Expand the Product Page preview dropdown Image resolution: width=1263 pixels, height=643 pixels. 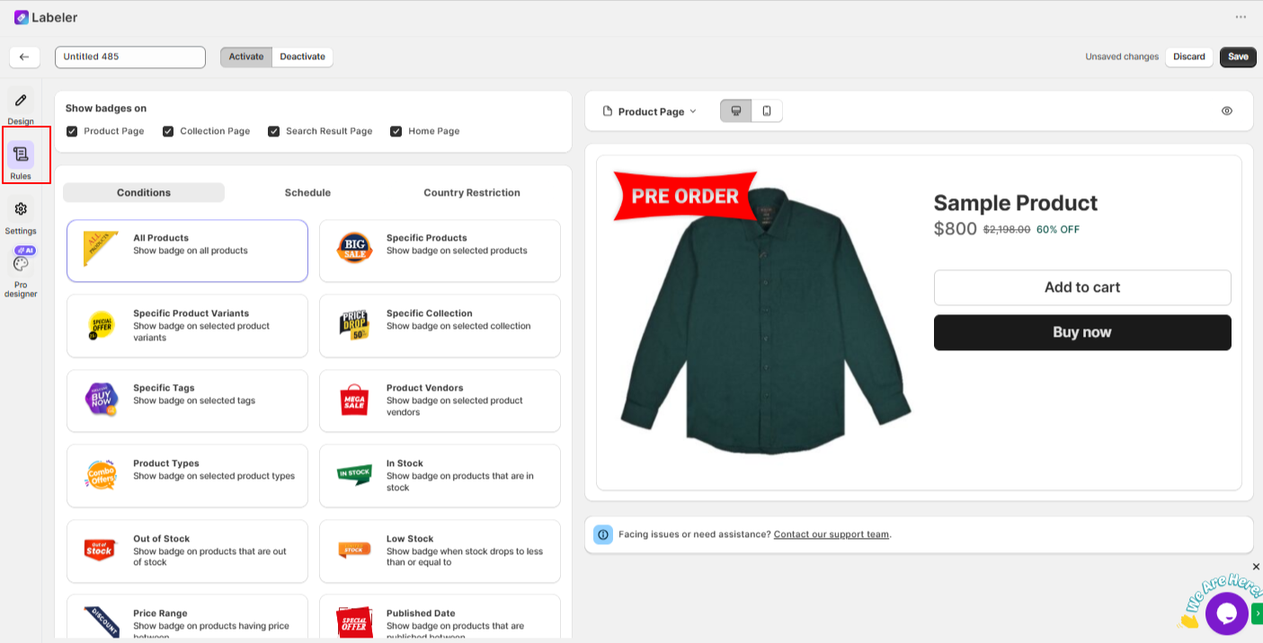point(650,111)
